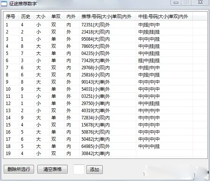
Task: Select cell 73429|大|单|外
Action: click(96, 61)
